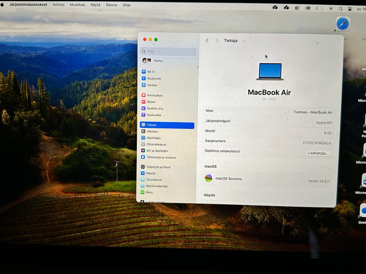Screen dimensions: 366x274
Task: Open Safari shortcut on the desktop
Action: pos(342,24)
